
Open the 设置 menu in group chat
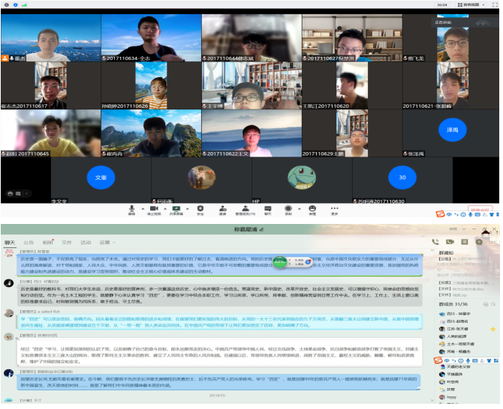(x=106, y=243)
